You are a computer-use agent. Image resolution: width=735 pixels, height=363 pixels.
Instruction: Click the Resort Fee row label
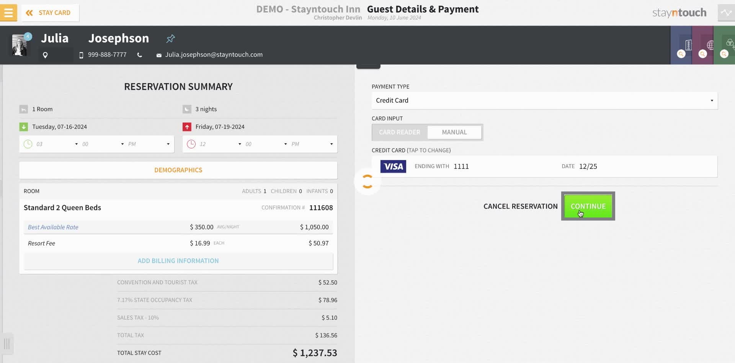coord(41,243)
